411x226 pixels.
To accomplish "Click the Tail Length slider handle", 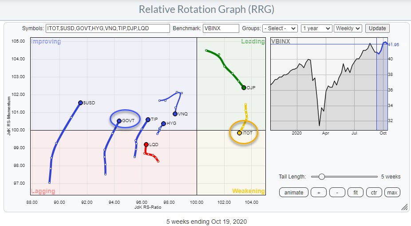I will [x=321, y=177].
